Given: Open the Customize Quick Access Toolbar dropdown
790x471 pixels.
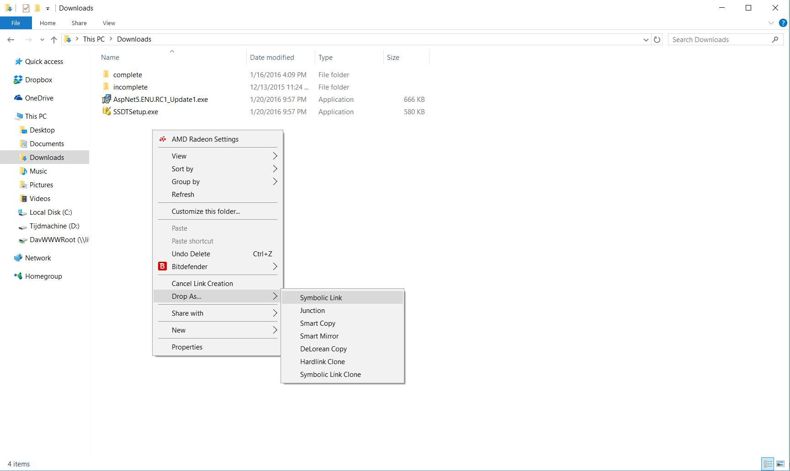Looking at the screenshot, I should click(x=48, y=8).
